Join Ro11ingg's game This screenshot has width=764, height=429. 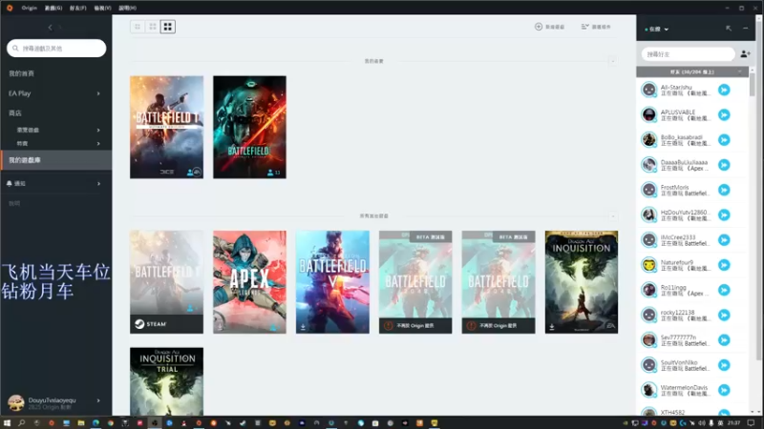tap(724, 290)
